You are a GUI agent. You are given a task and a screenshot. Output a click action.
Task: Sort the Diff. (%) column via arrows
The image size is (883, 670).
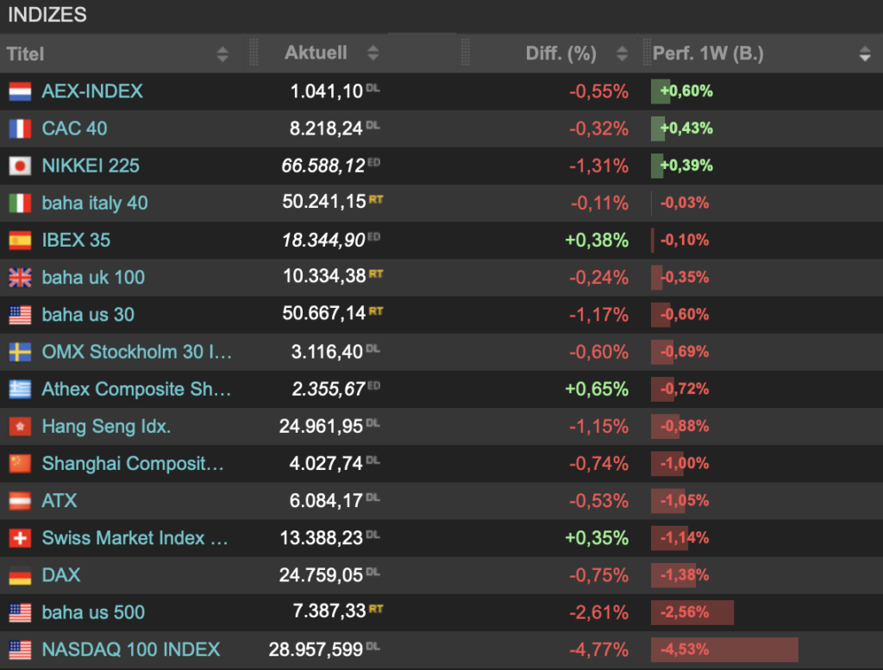tap(622, 53)
